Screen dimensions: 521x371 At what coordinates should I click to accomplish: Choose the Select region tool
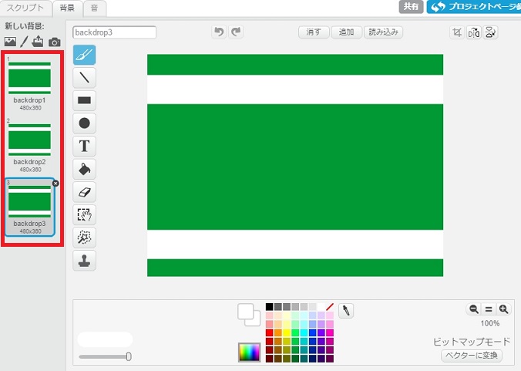(x=84, y=214)
